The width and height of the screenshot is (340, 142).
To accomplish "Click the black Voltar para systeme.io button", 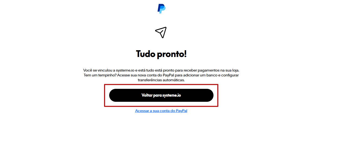I will (161, 95).
